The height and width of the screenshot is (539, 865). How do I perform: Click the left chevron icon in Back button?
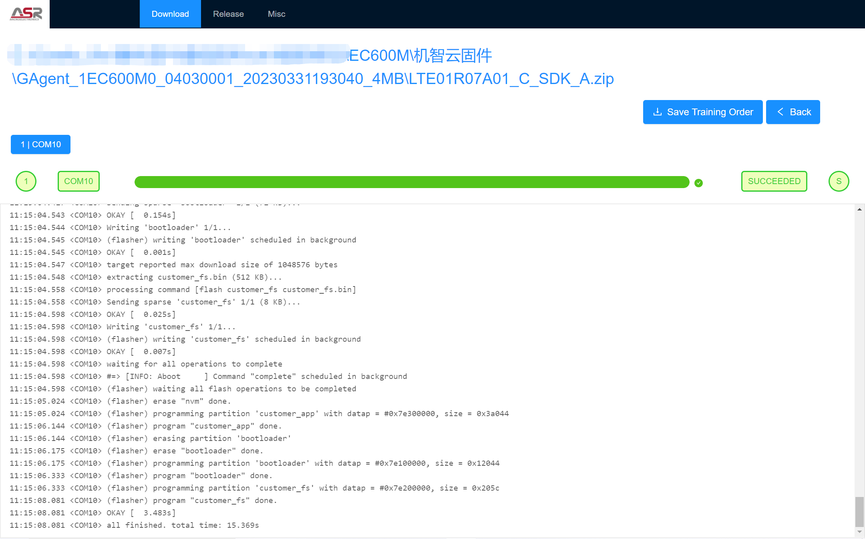pyautogui.click(x=780, y=112)
